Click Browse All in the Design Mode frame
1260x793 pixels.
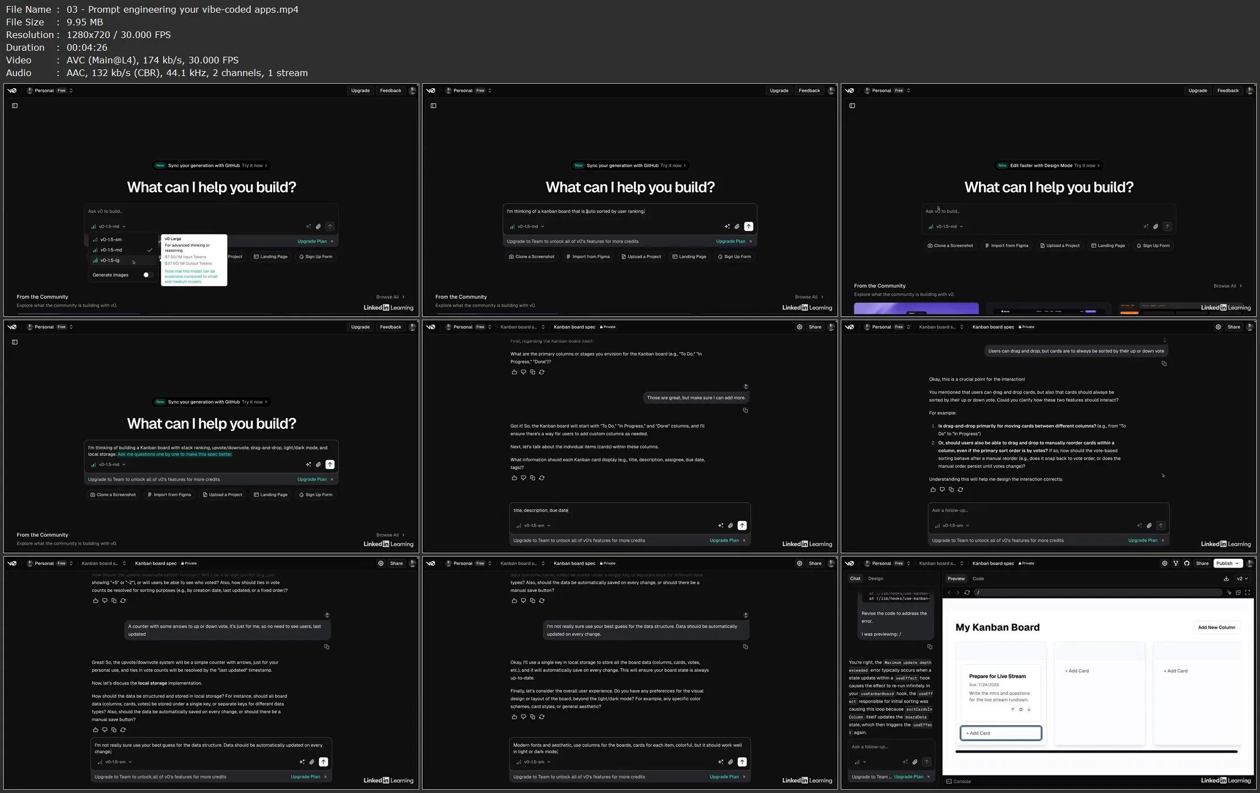click(1227, 286)
